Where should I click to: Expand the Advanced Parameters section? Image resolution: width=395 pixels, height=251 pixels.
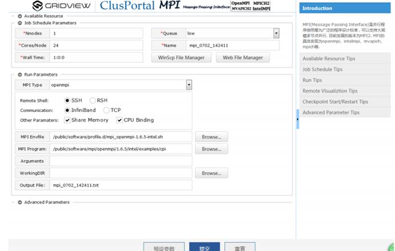pos(19,202)
